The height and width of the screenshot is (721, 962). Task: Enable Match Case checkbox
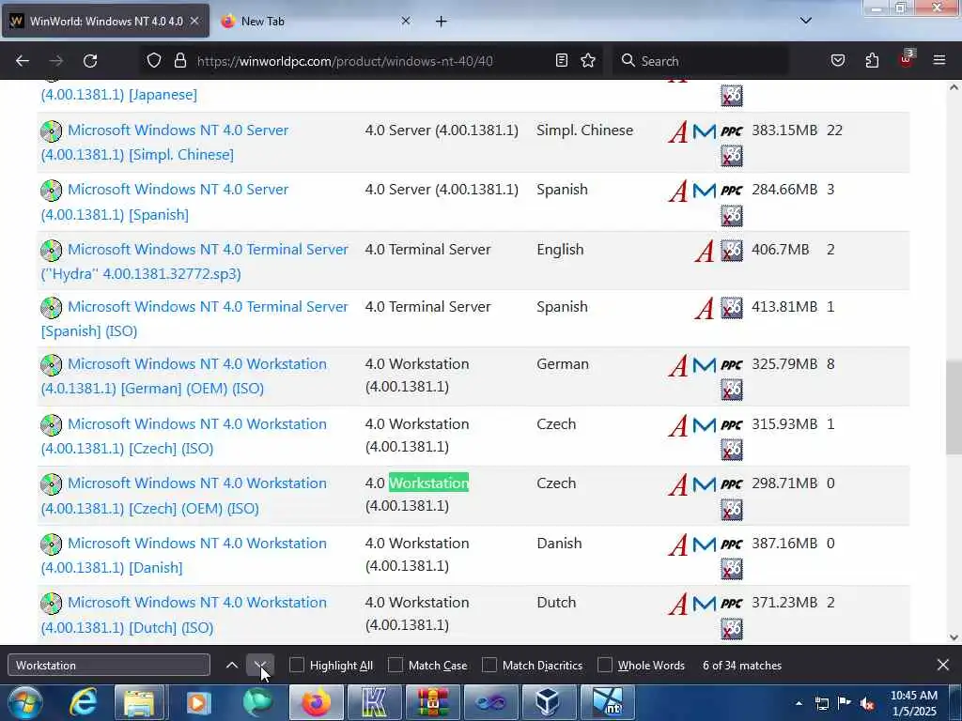(396, 666)
